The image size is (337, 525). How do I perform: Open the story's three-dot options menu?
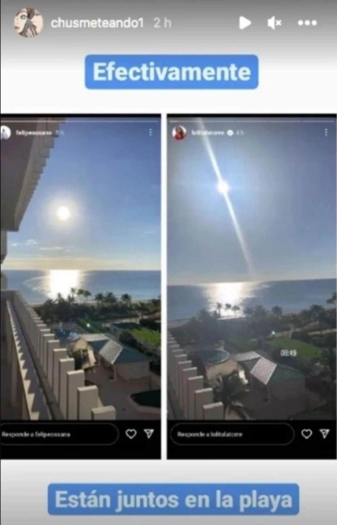coord(307,23)
